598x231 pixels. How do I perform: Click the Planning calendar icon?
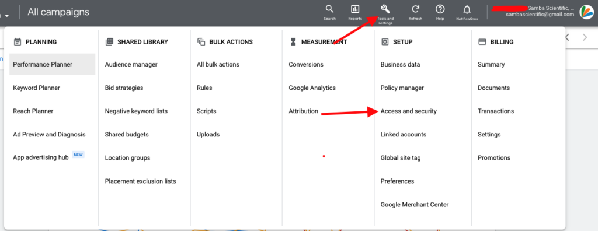pyautogui.click(x=17, y=42)
